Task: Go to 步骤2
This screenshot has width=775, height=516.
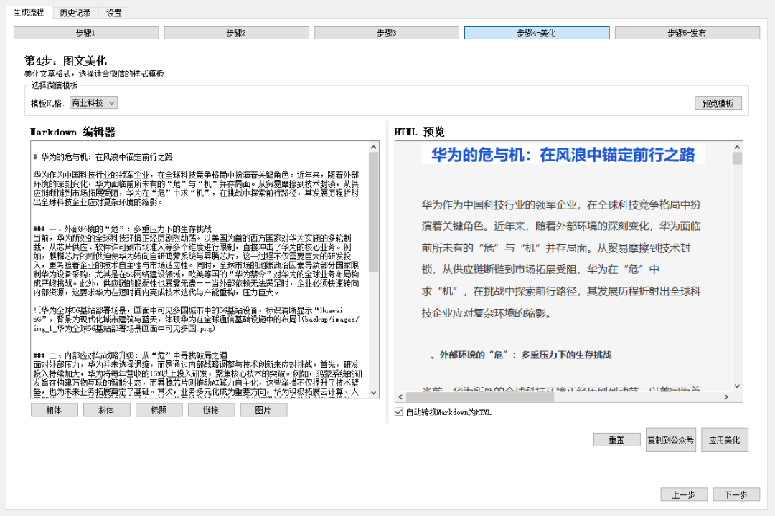Action: coord(236,32)
